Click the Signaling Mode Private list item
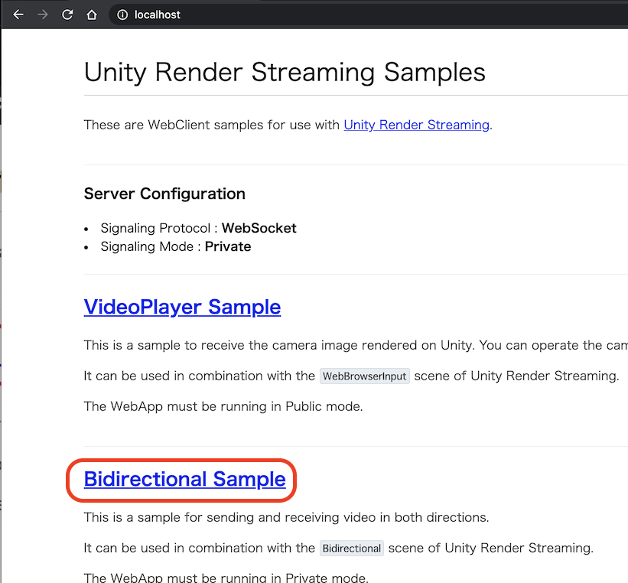 click(176, 246)
